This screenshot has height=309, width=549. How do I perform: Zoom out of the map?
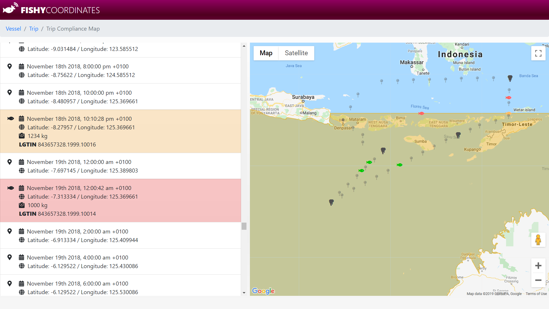[x=538, y=280]
